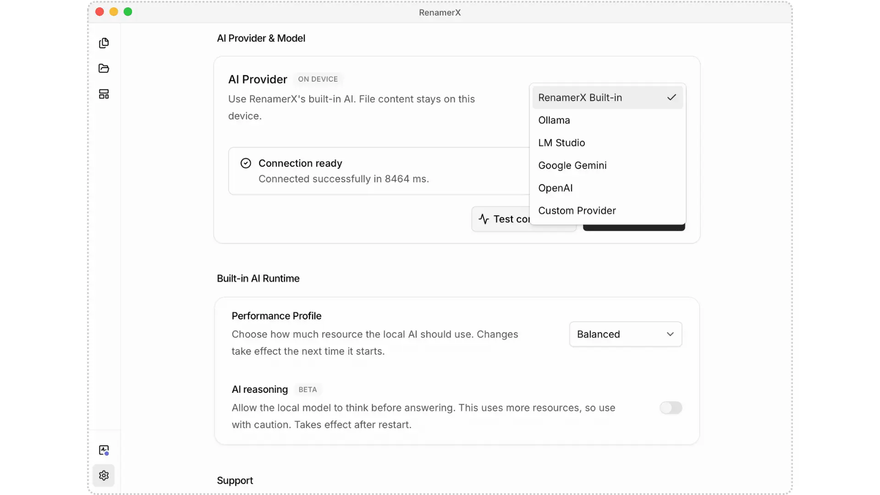This screenshot has height=495, width=880.
Task: Minimize the window with the yellow button
Action: tap(114, 12)
